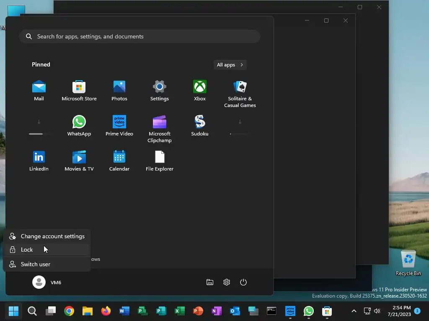This screenshot has width=429, height=321.
Task: Open File Explorer from the taskbar
Action: tap(88, 311)
